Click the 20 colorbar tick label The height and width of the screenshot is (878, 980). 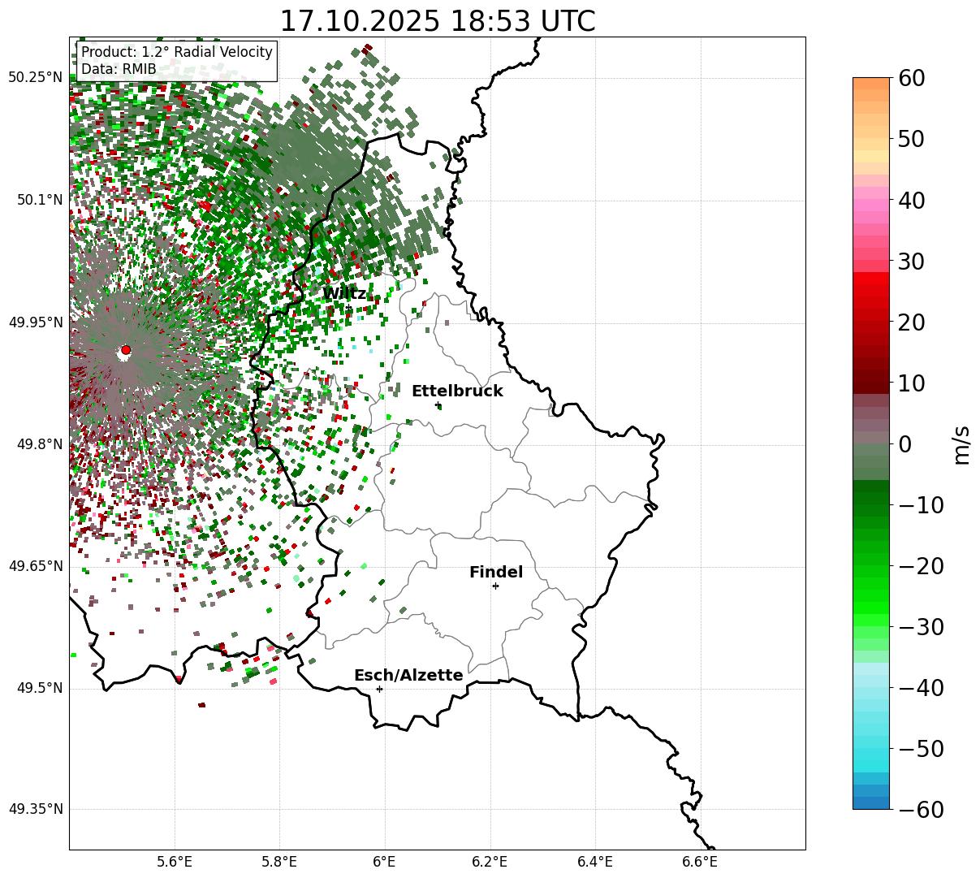point(911,322)
